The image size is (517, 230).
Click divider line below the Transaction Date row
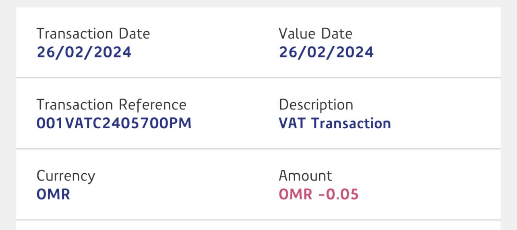click(x=258, y=78)
